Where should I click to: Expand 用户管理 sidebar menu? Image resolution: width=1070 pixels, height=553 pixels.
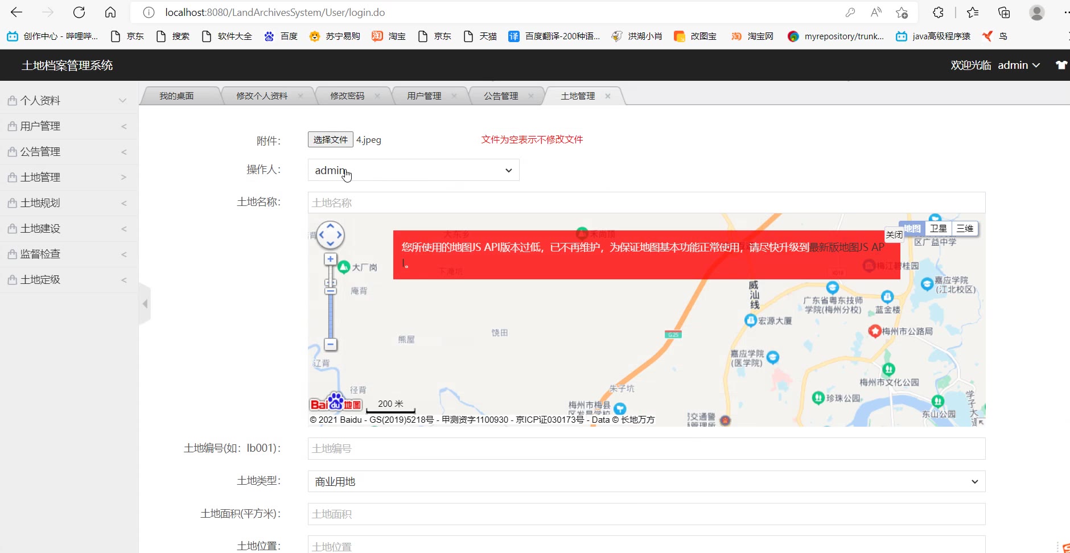(69, 126)
